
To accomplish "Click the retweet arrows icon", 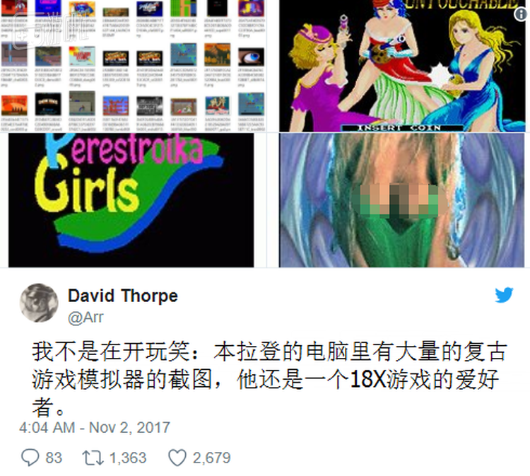I will [x=93, y=458].
